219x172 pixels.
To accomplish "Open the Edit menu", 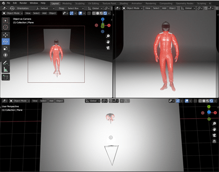I will (x=15, y=3).
